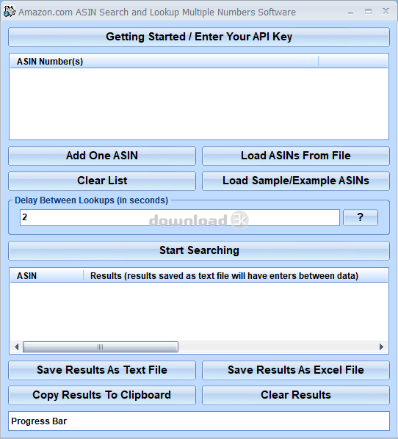Click the horizontal scrollbar thumb in results
398x439 pixels.
click(101, 347)
